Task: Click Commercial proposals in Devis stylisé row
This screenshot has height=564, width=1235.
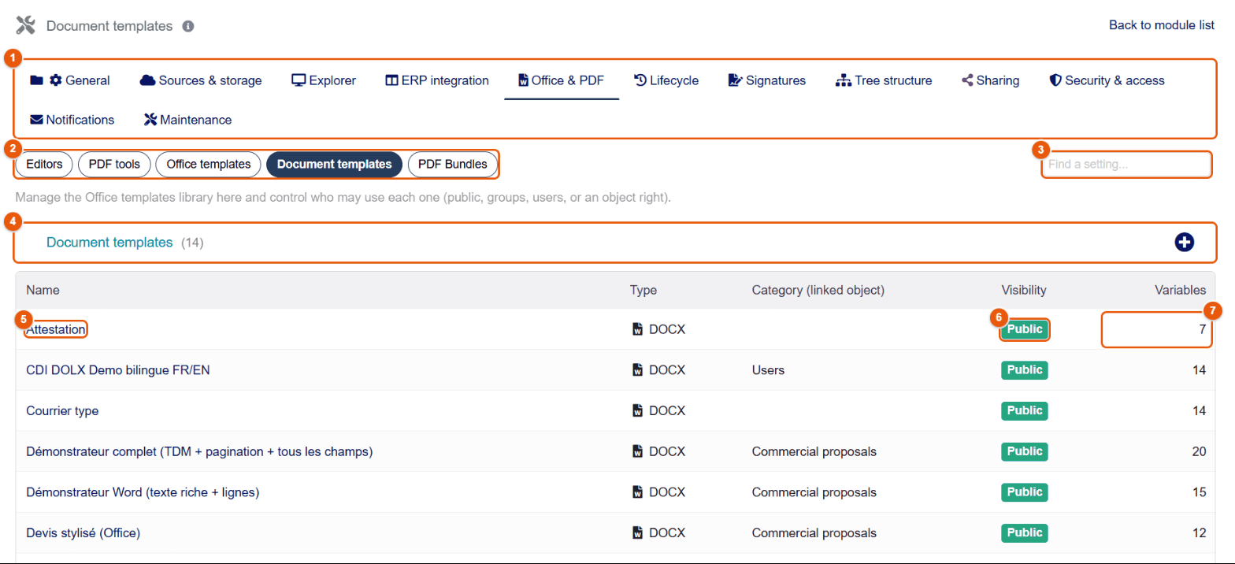Action: coord(814,533)
